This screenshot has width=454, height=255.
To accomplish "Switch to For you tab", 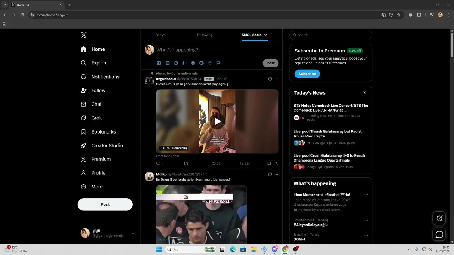I will [161, 35].
